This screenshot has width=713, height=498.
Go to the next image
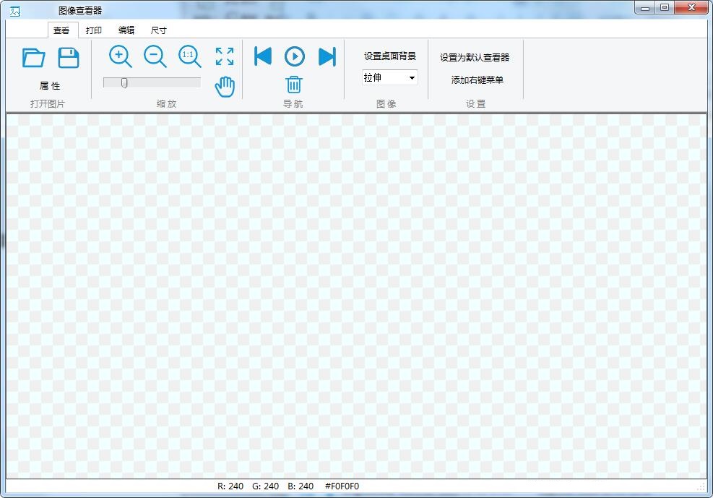click(327, 56)
